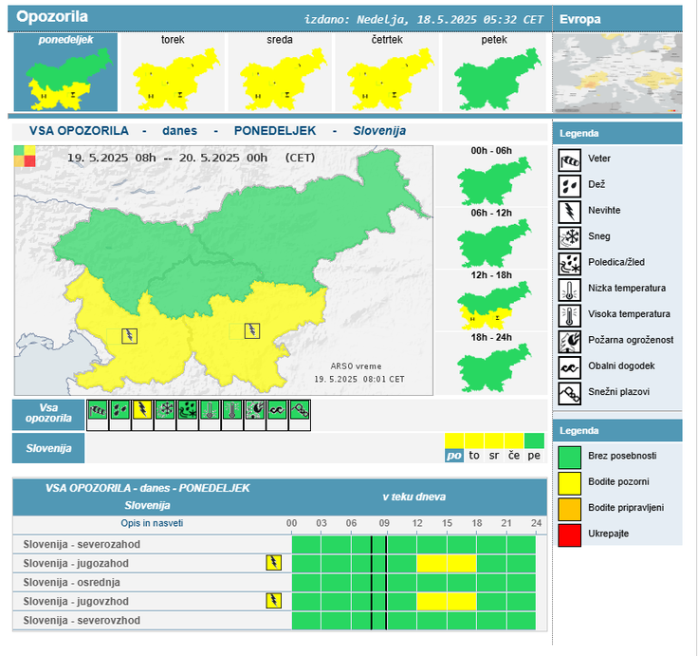Select wind warning icon in Vsa opozorila row
The height and width of the screenshot is (656, 698).
point(98,409)
